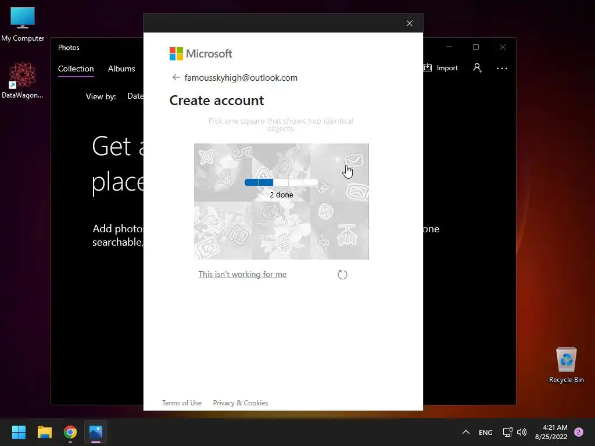Click the Photos window title text
Screen dimensions: 595x446
69,48
